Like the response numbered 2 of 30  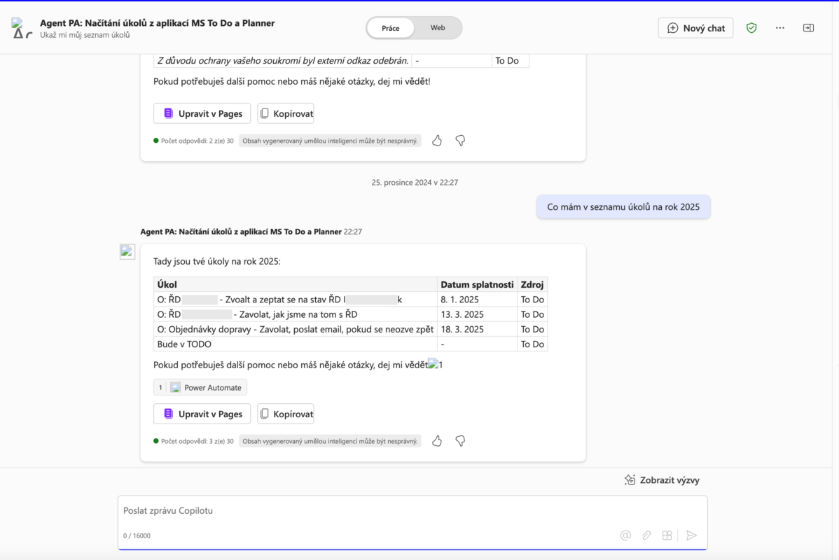[x=437, y=141]
